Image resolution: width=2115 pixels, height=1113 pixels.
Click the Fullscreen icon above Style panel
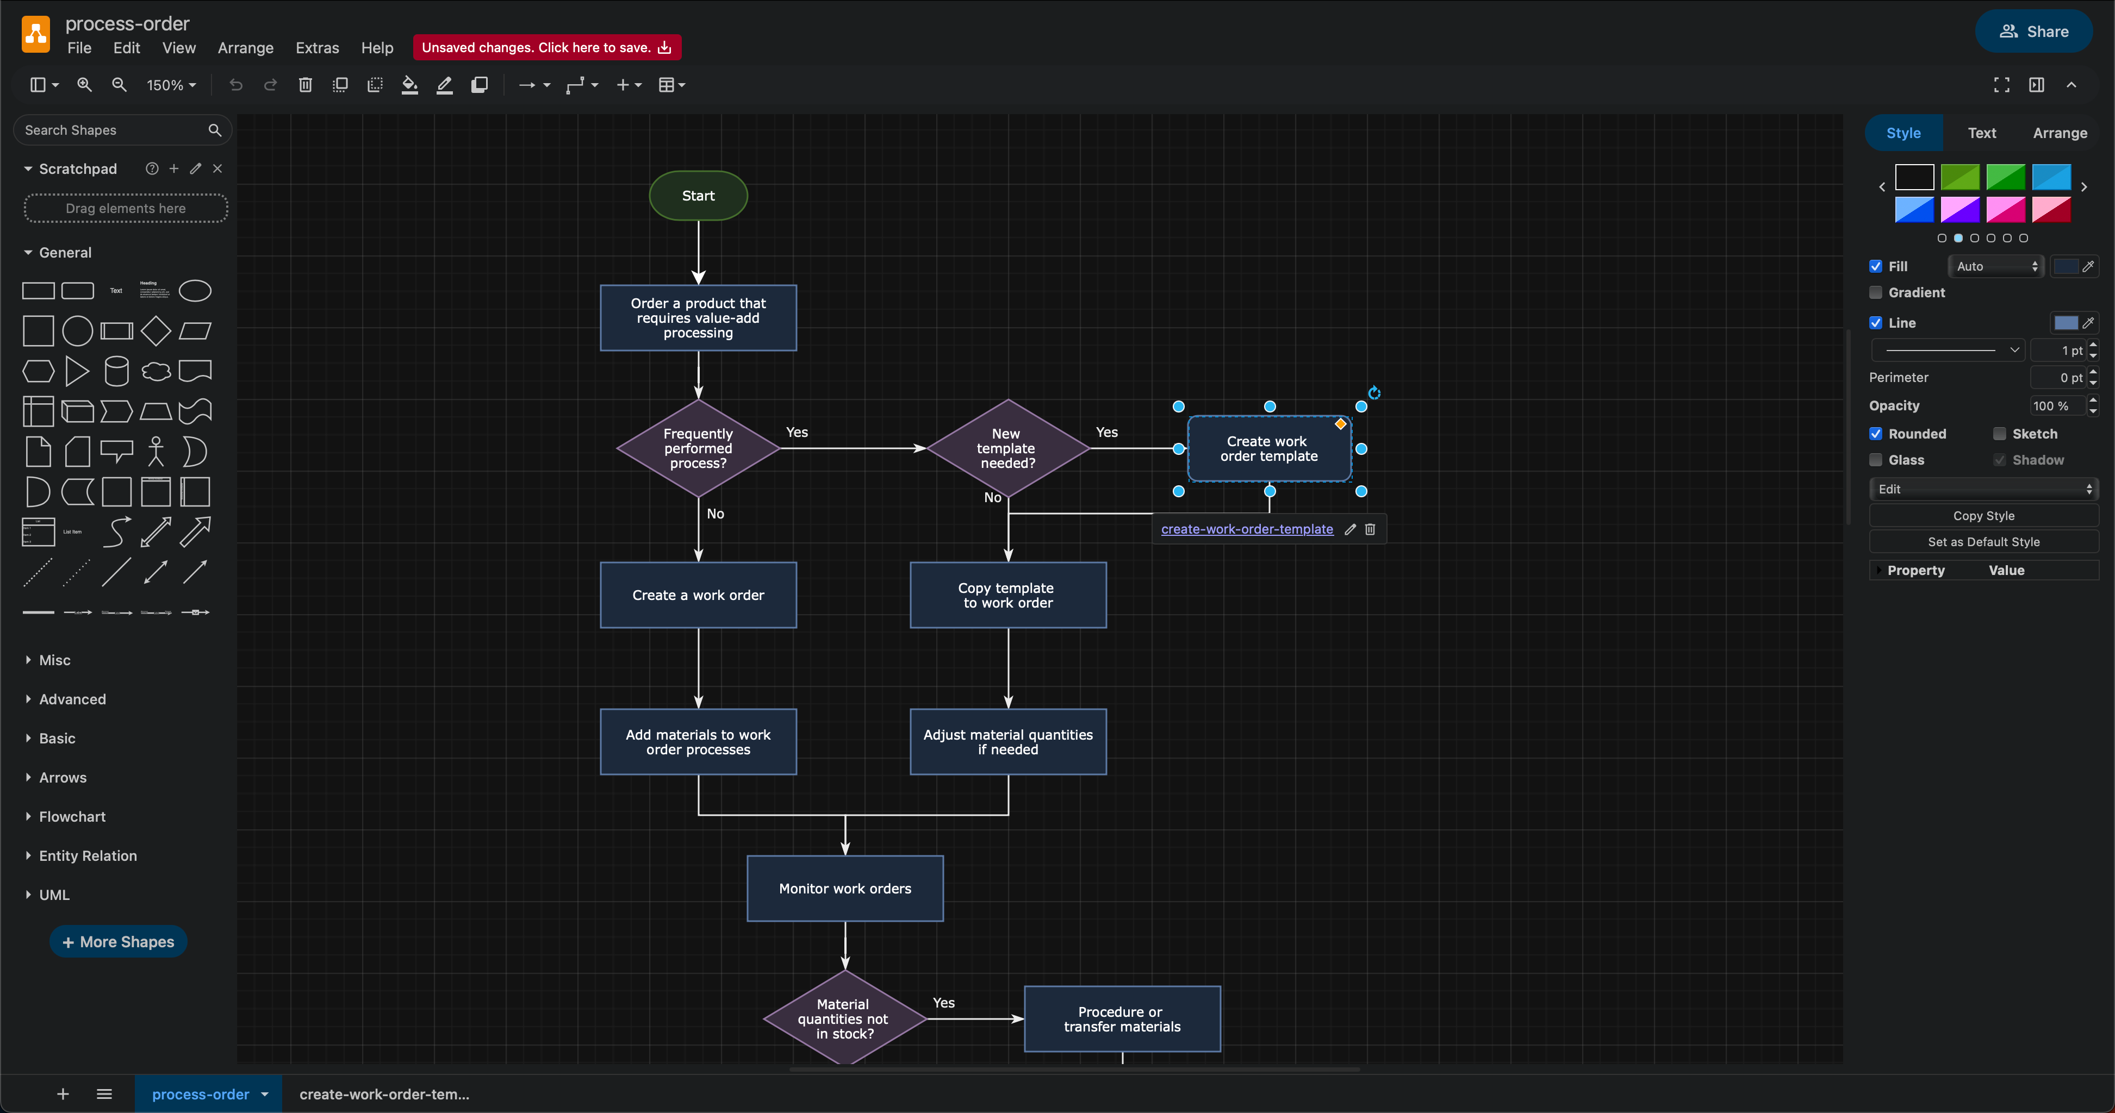tap(2001, 85)
